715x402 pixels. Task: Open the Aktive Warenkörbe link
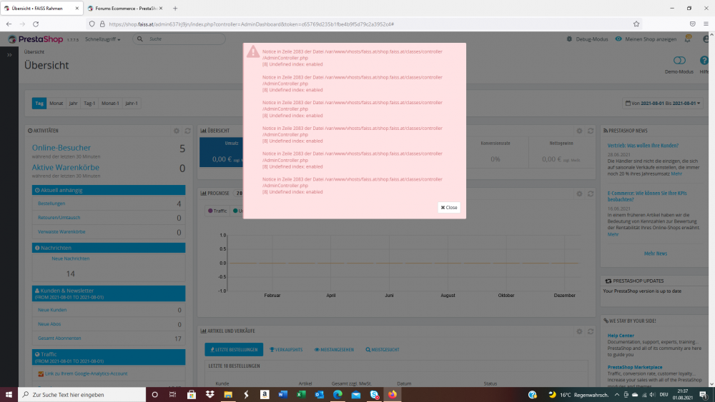pyautogui.click(x=66, y=167)
